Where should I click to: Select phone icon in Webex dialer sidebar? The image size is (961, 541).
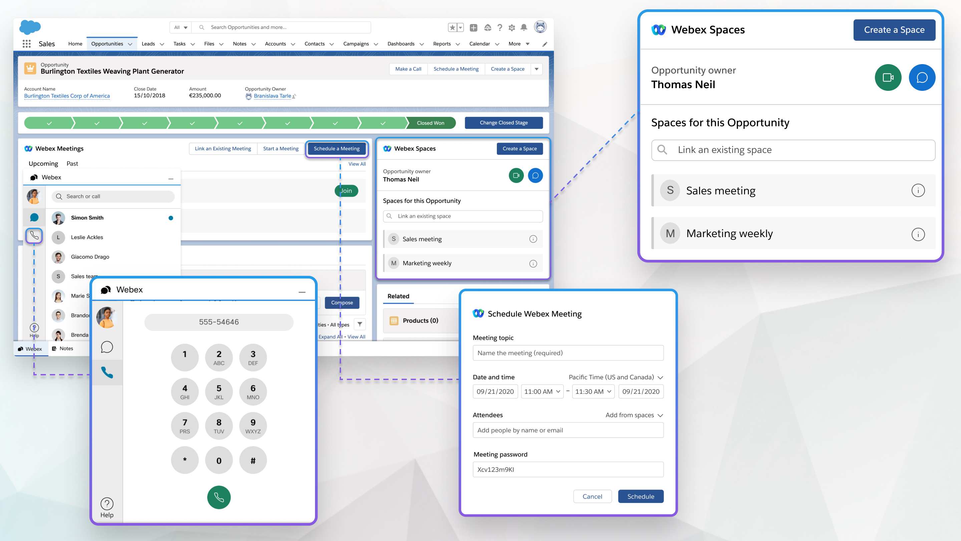point(107,372)
